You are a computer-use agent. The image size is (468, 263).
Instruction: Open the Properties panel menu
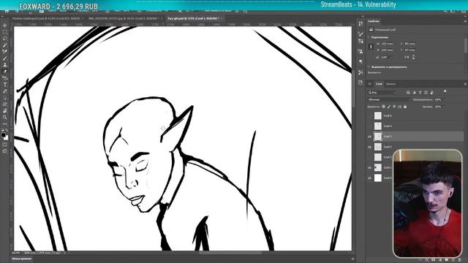465,21
